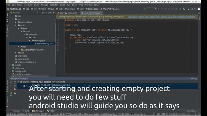Open the Build tool tab

pyautogui.click(x=26, y=111)
